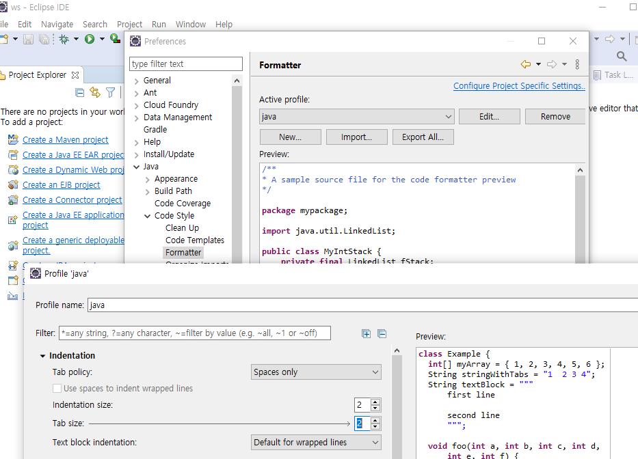
Task: Open the Edit menu
Action: coord(25,25)
